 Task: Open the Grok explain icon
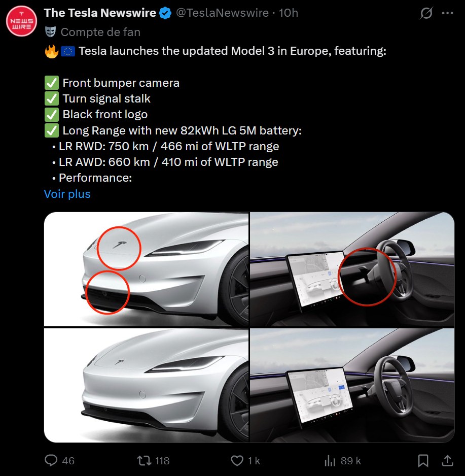click(x=426, y=13)
